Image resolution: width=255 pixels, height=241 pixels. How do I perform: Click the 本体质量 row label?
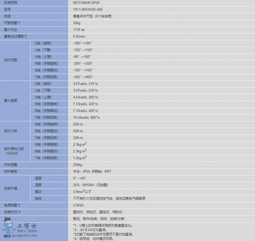(x=10, y=165)
